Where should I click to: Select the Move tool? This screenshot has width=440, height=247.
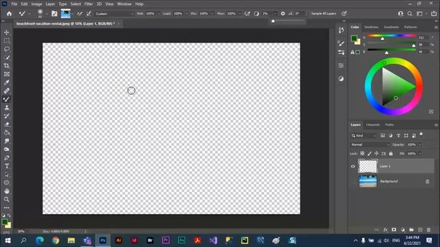7,32
